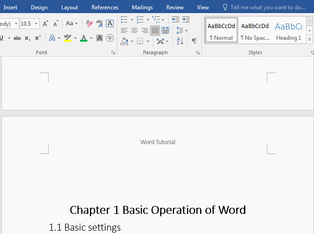Show or hide paragraph marks
The image size is (314, 234).
(194, 41)
